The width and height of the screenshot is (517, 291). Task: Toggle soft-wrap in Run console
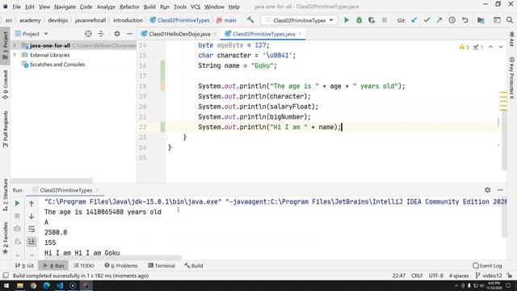32,229
